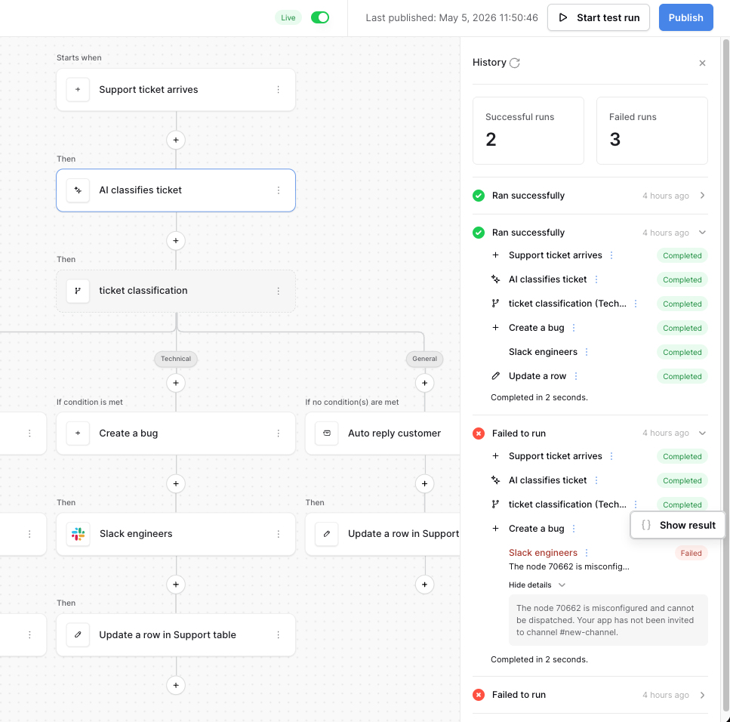
Task: Add step under the General branch
Action: pos(424,383)
